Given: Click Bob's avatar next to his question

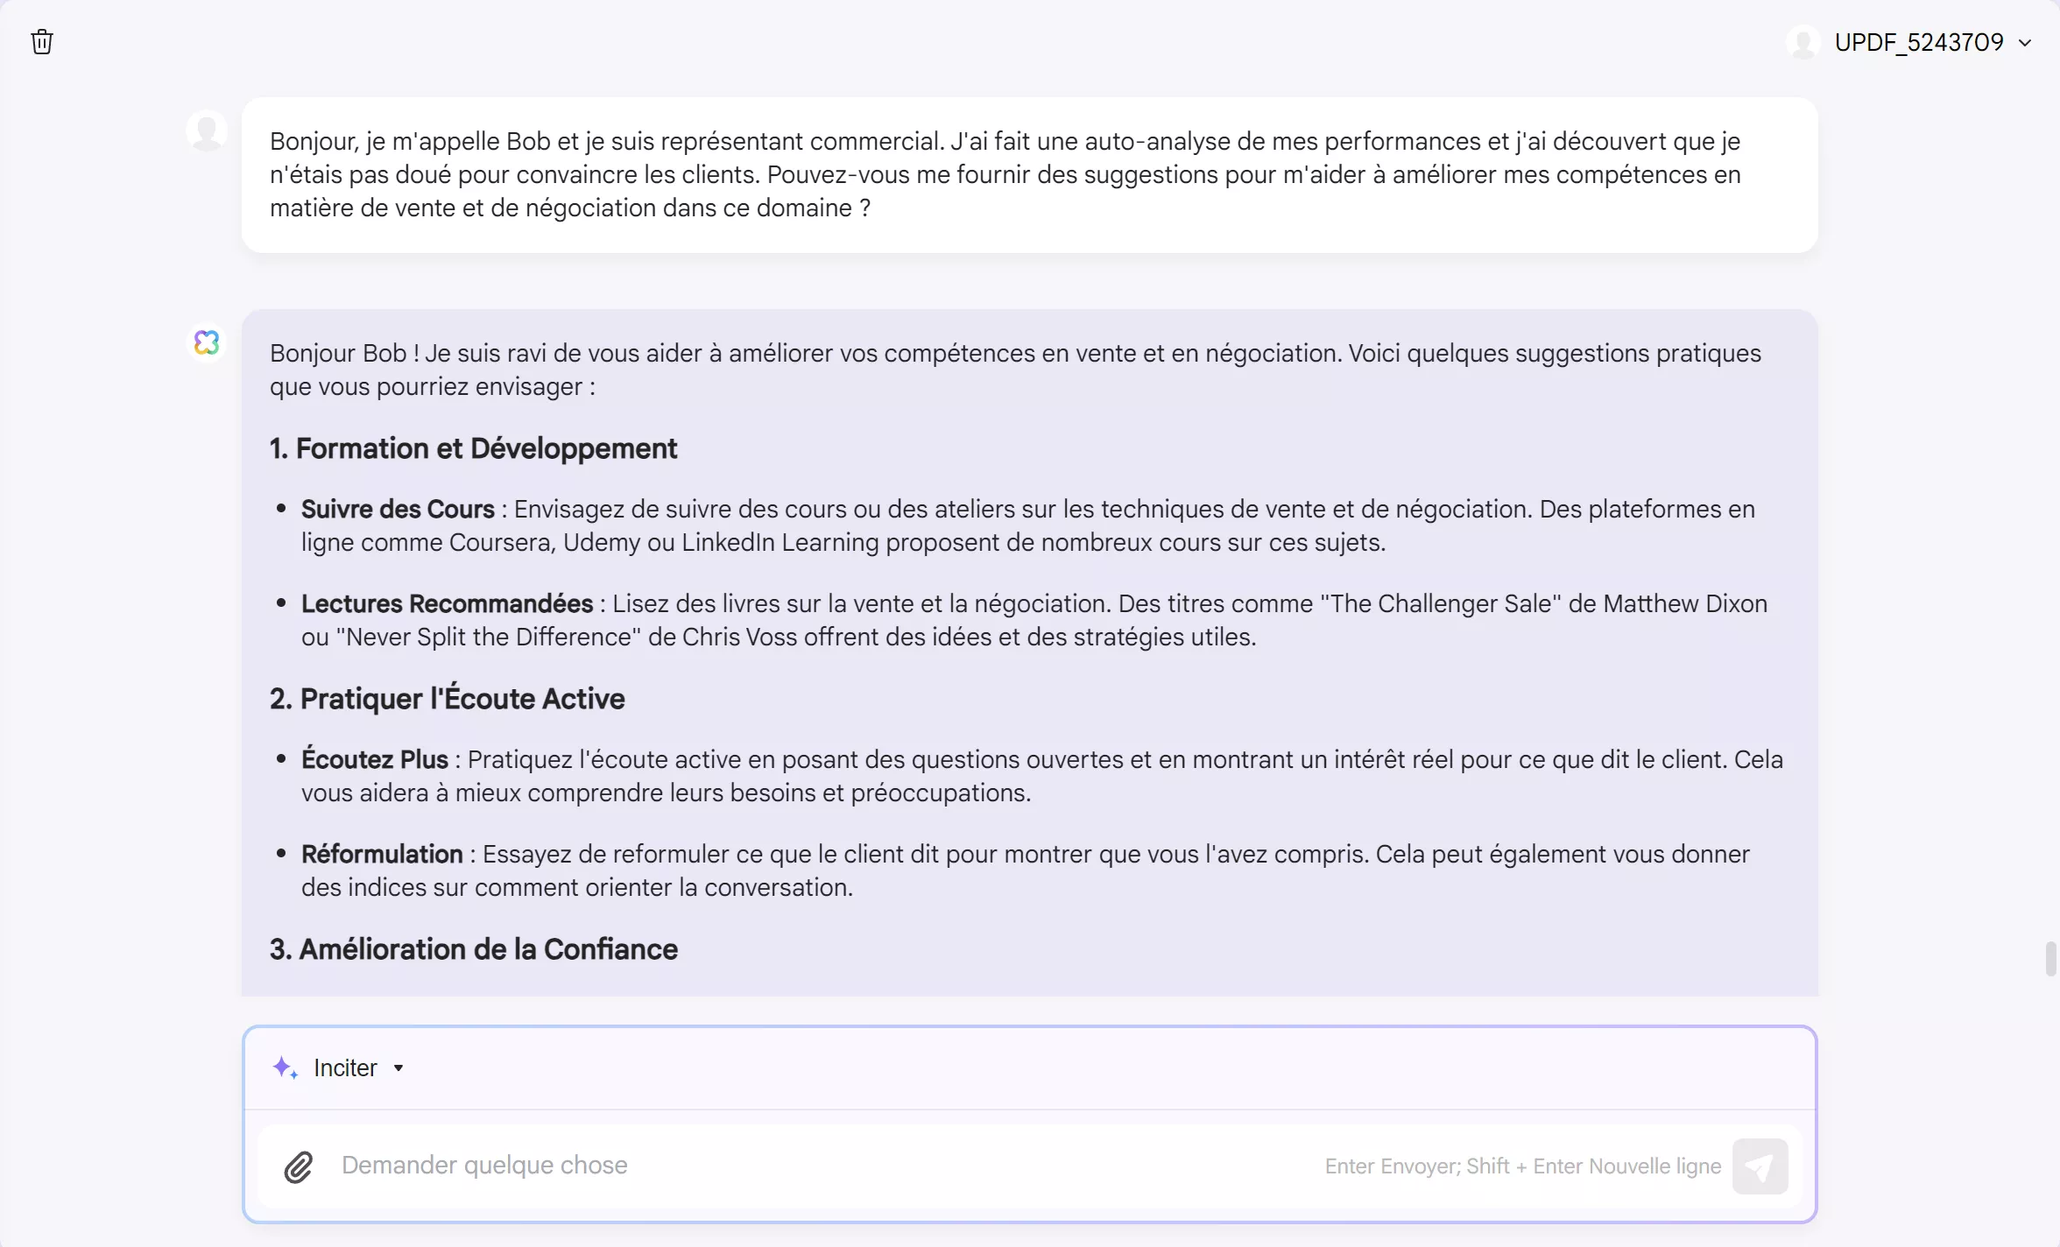Looking at the screenshot, I should coord(207,130).
